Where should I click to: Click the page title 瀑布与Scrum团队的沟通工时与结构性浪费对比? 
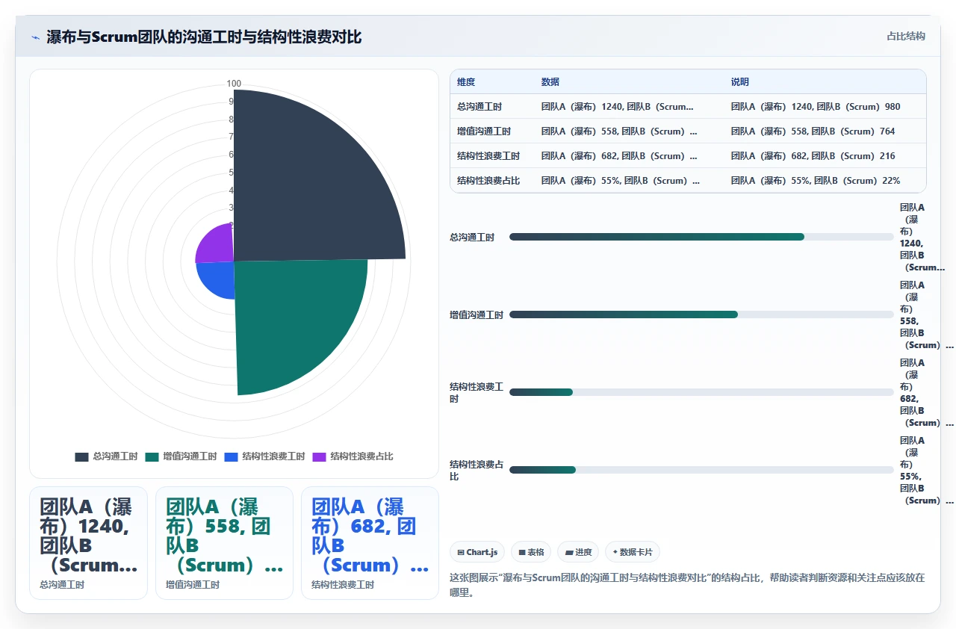pos(204,37)
